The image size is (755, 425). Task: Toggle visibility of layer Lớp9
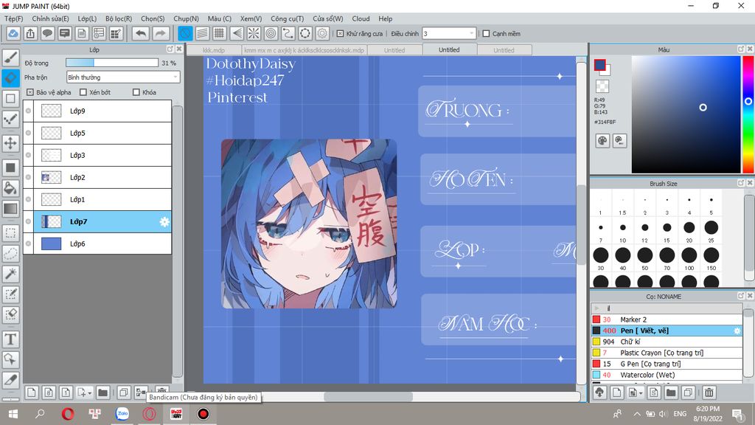click(29, 111)
